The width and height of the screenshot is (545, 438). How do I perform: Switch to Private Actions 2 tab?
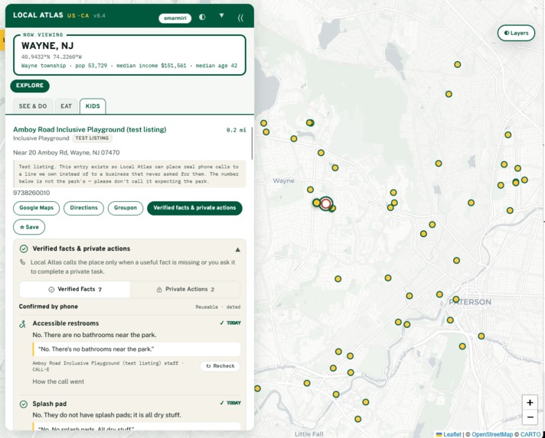[185, 289]
